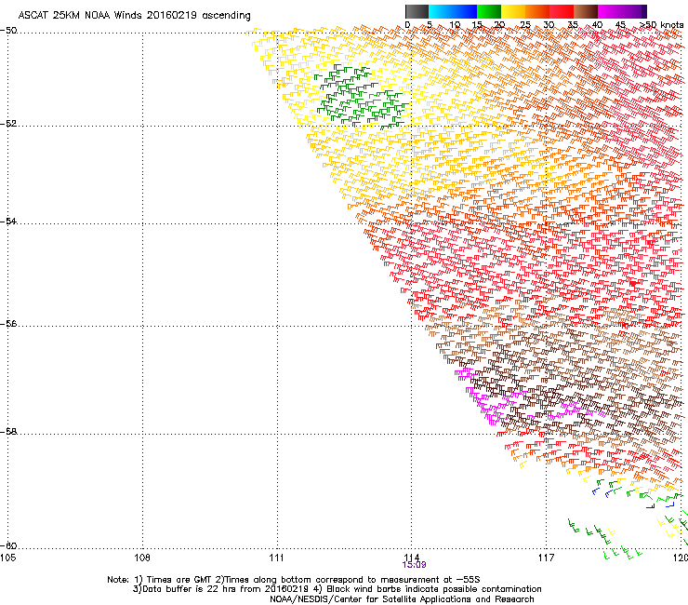Screen dimensions: 688x605
Task: Click the gray 0-5 knots color swatch
Action: click(x=417, y=11)
